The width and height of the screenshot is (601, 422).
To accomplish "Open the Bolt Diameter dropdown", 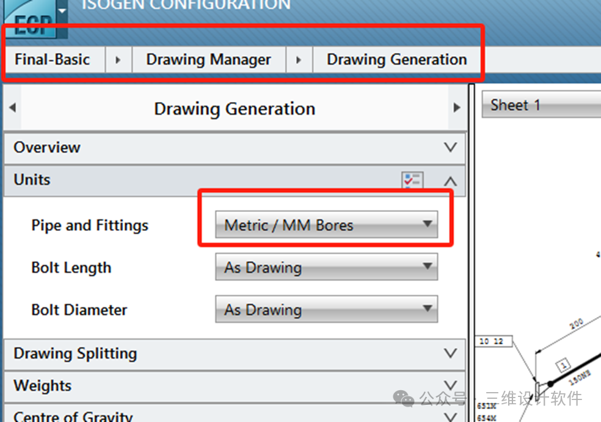I will point(327,309).
